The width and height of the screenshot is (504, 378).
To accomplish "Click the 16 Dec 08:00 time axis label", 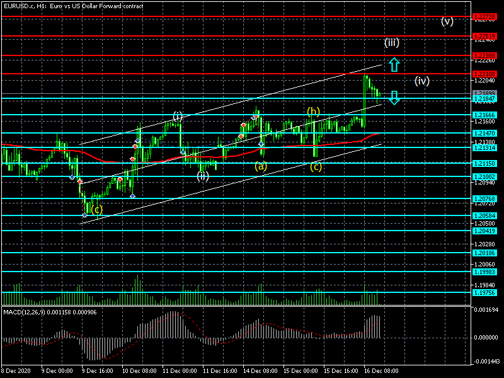I will click(x=381, y=370).
